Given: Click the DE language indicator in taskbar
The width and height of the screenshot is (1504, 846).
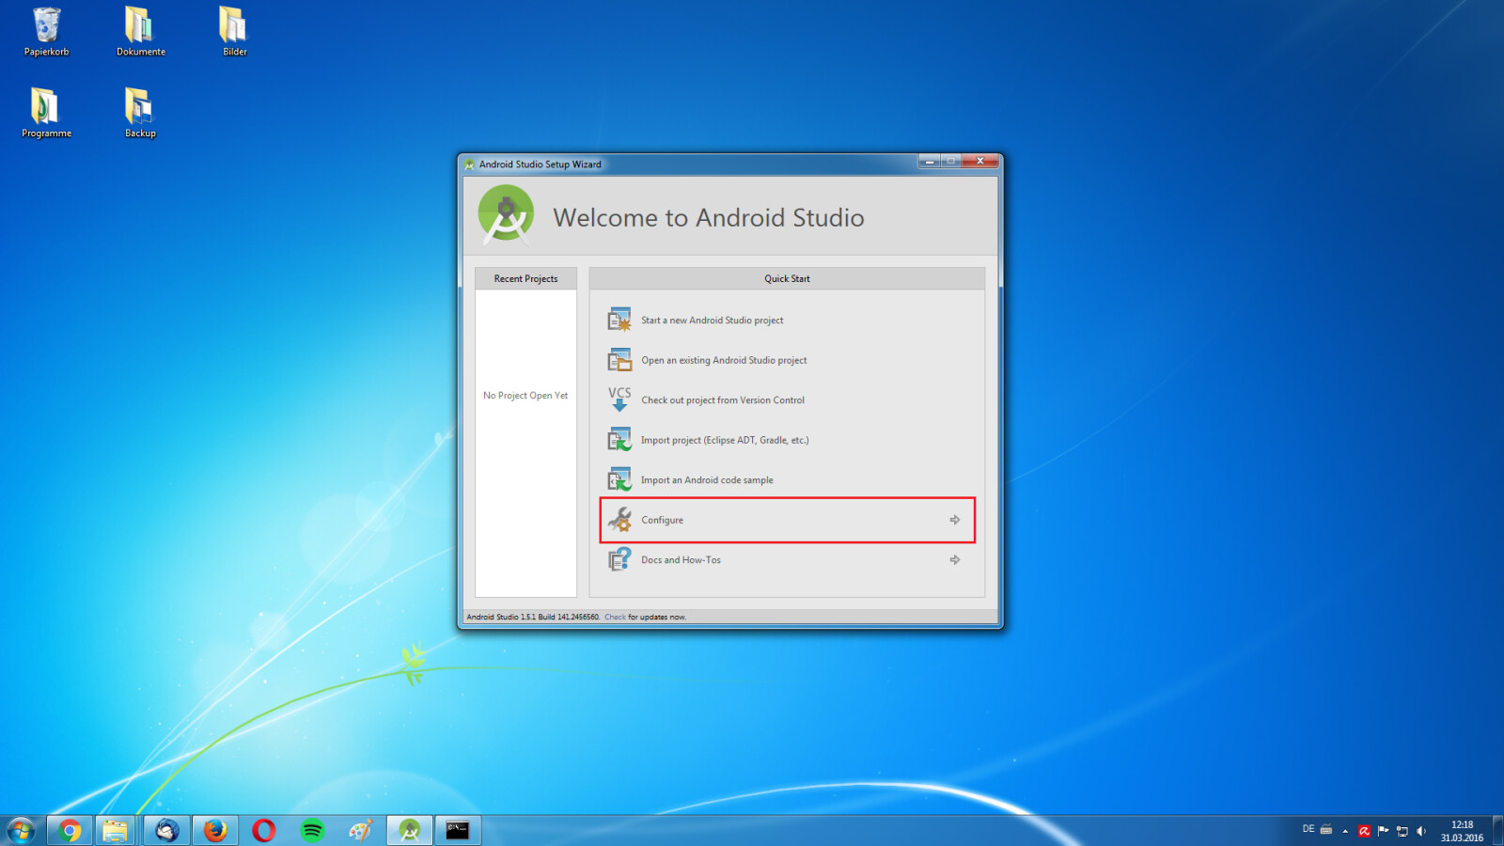Looking at the screenshot, I should click(1308, 829).
